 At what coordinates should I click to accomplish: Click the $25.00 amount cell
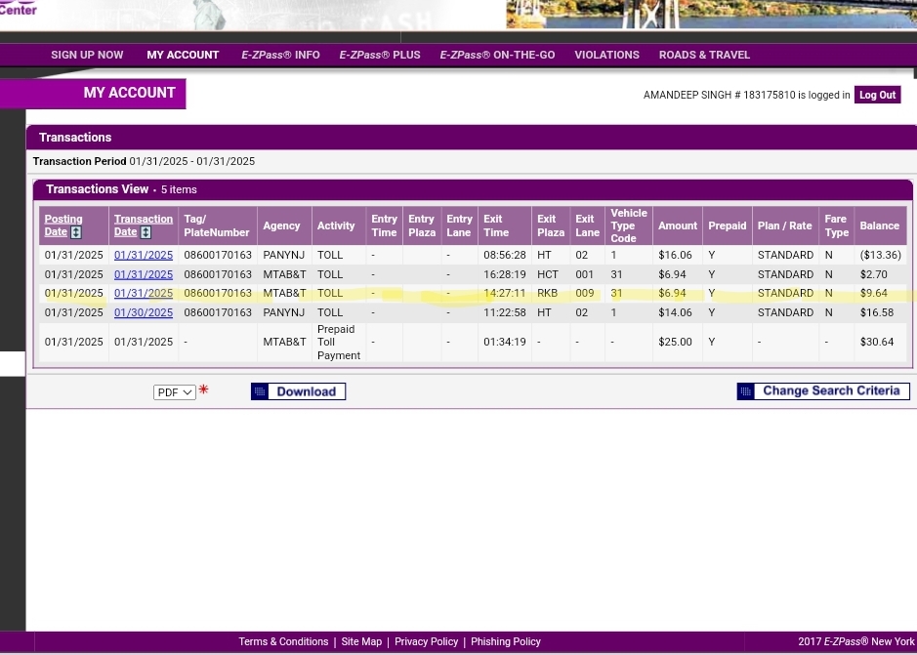pos(677,342)
